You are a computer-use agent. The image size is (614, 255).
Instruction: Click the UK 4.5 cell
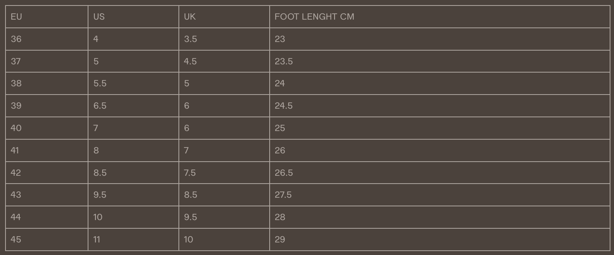point(190,62)
